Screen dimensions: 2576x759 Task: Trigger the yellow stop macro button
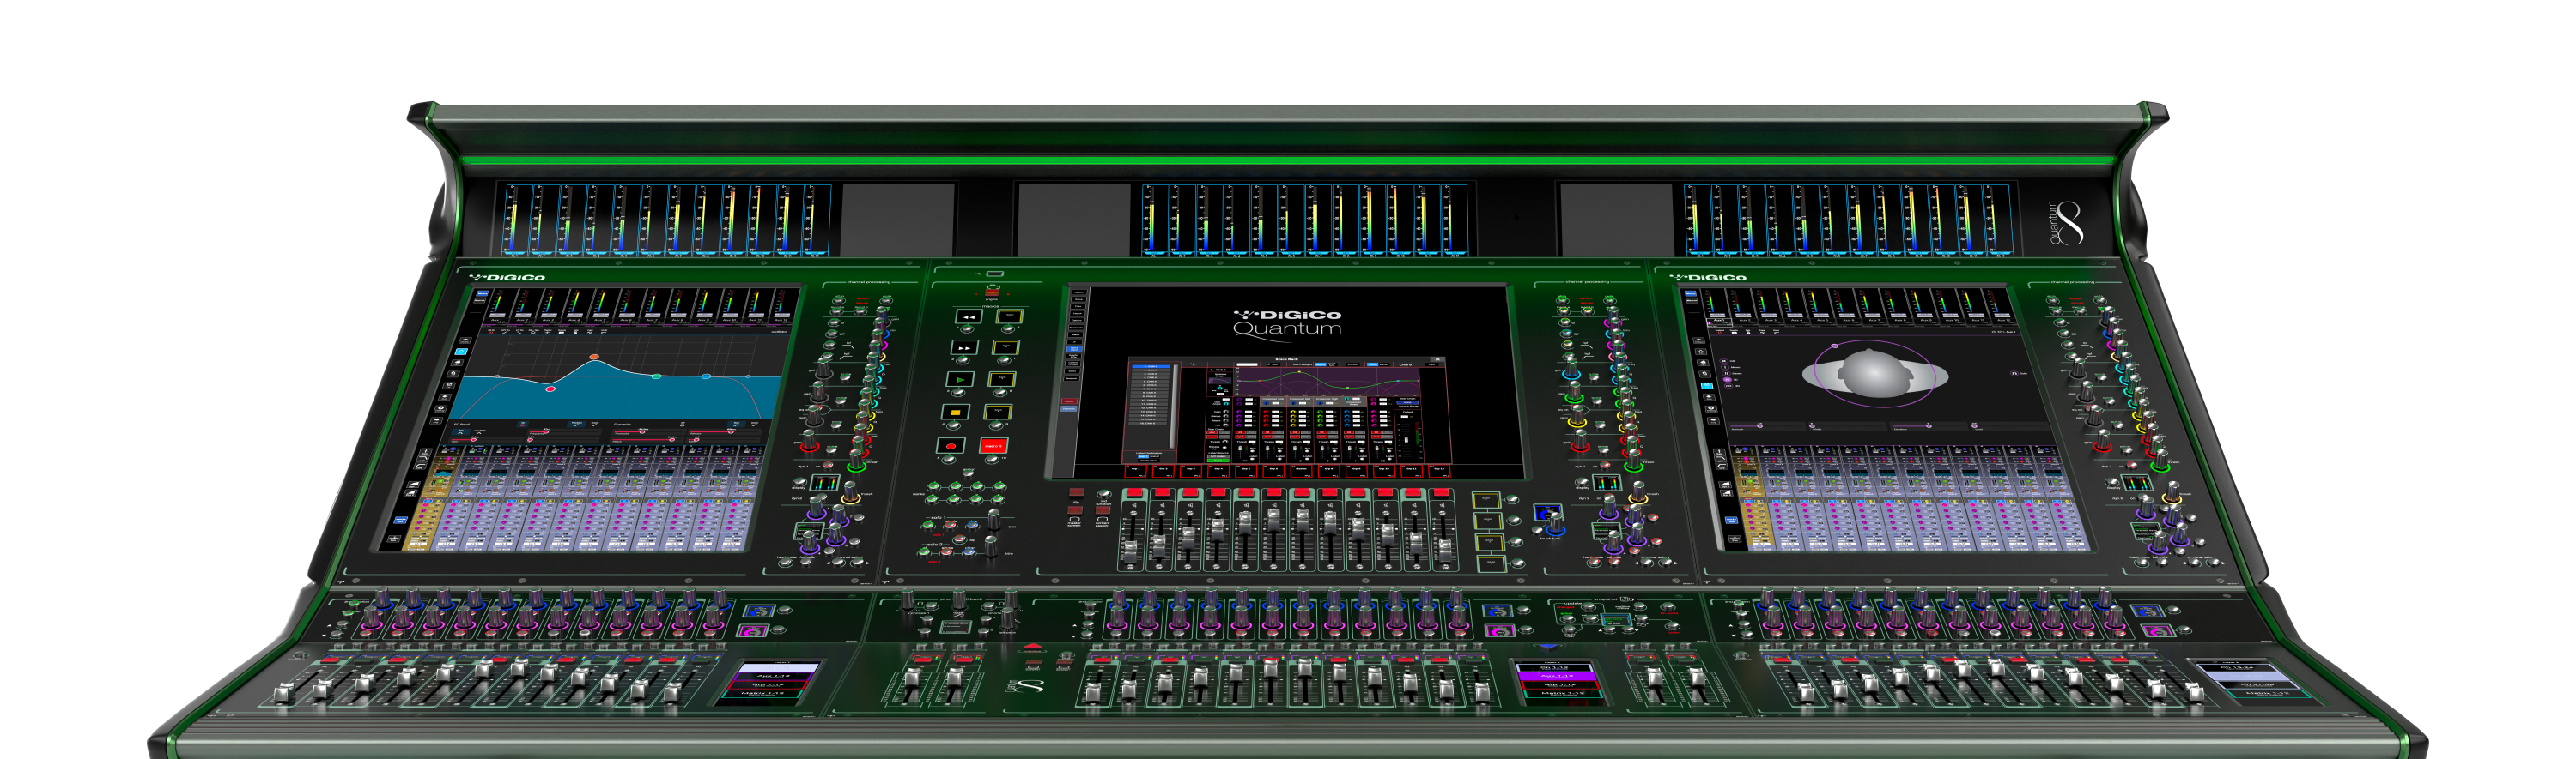pyautogui.click(x=957, y=412)
